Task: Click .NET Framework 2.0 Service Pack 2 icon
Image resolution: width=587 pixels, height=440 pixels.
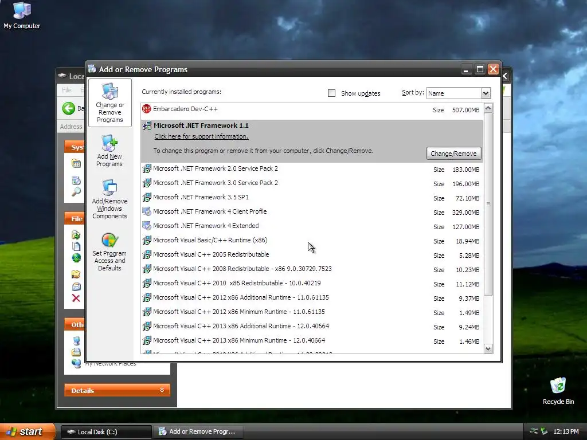Action: pos(147,169)
